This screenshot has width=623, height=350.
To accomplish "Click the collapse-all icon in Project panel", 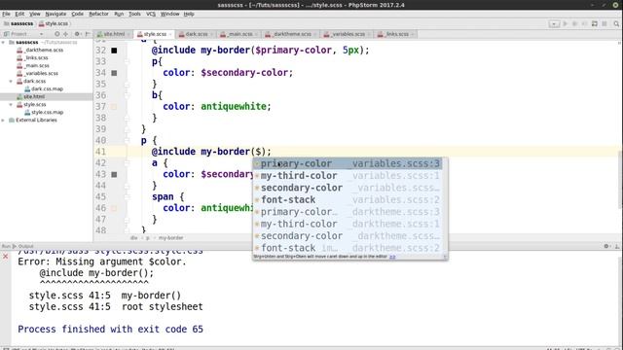I will (x=66, y=34).
